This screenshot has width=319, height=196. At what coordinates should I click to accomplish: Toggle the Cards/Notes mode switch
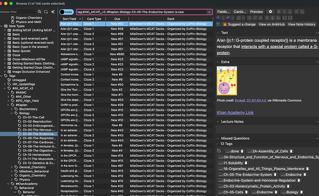click(67, 12)
